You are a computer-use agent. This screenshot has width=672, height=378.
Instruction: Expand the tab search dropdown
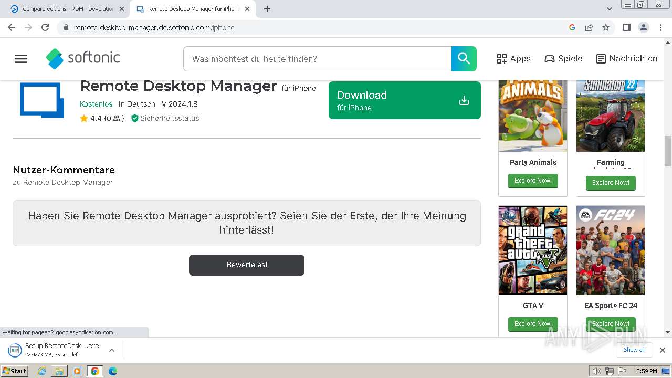[x=610, y=9]
